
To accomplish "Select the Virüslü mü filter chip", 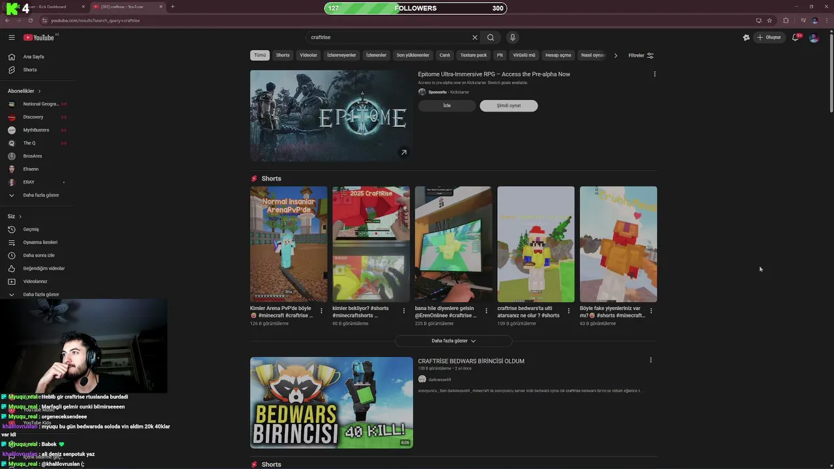I will pyautogui.click(x=524, y=55).
